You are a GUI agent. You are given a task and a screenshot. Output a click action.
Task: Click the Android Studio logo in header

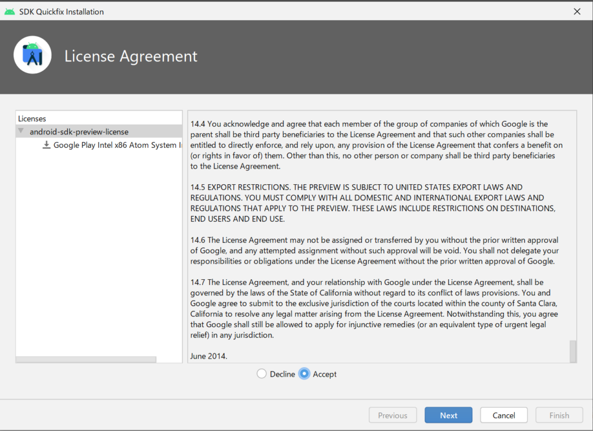click(32, 55)
